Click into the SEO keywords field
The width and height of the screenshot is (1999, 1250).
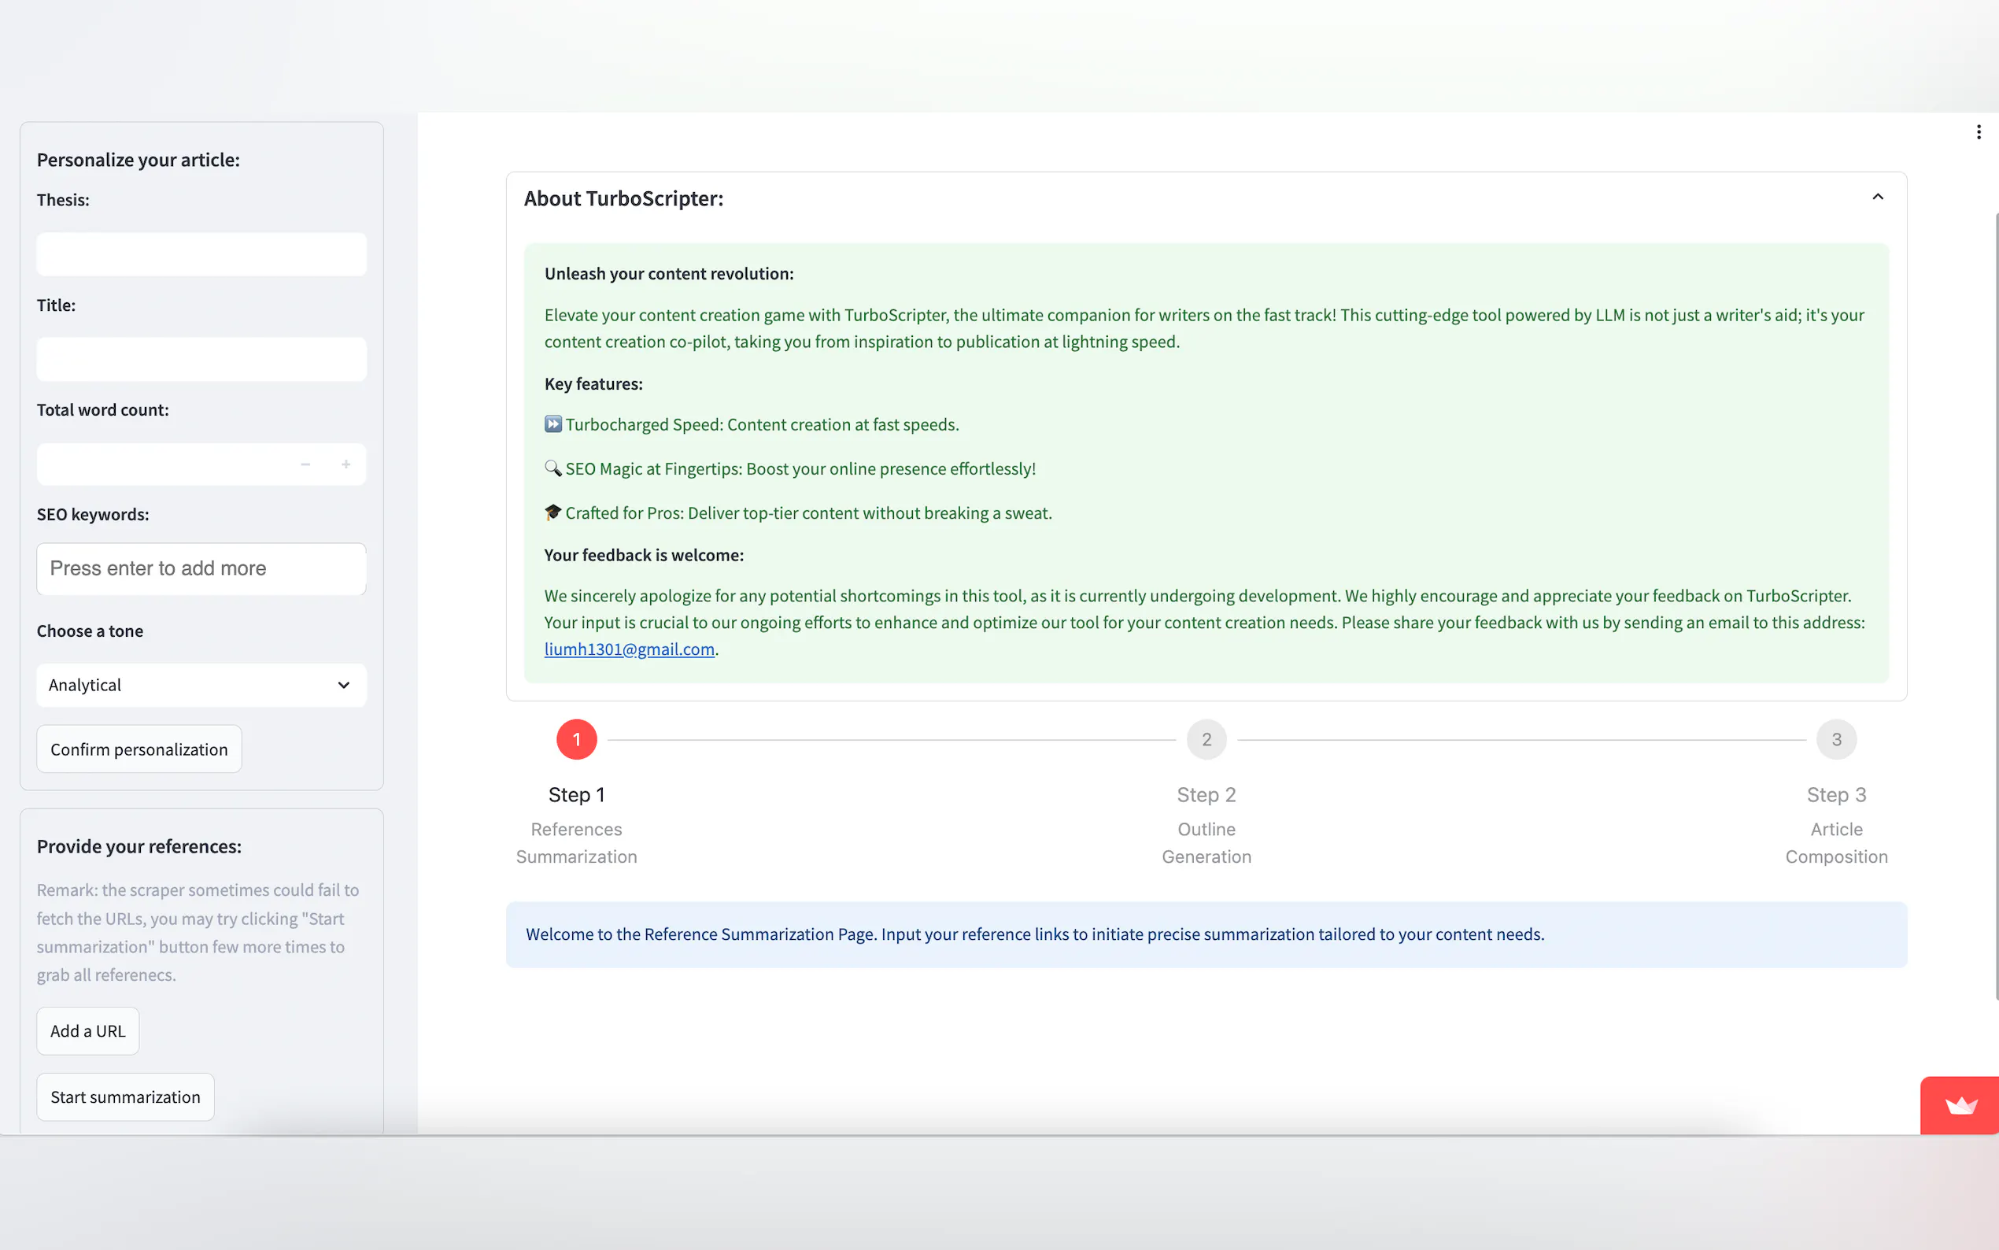click(201, 569)
